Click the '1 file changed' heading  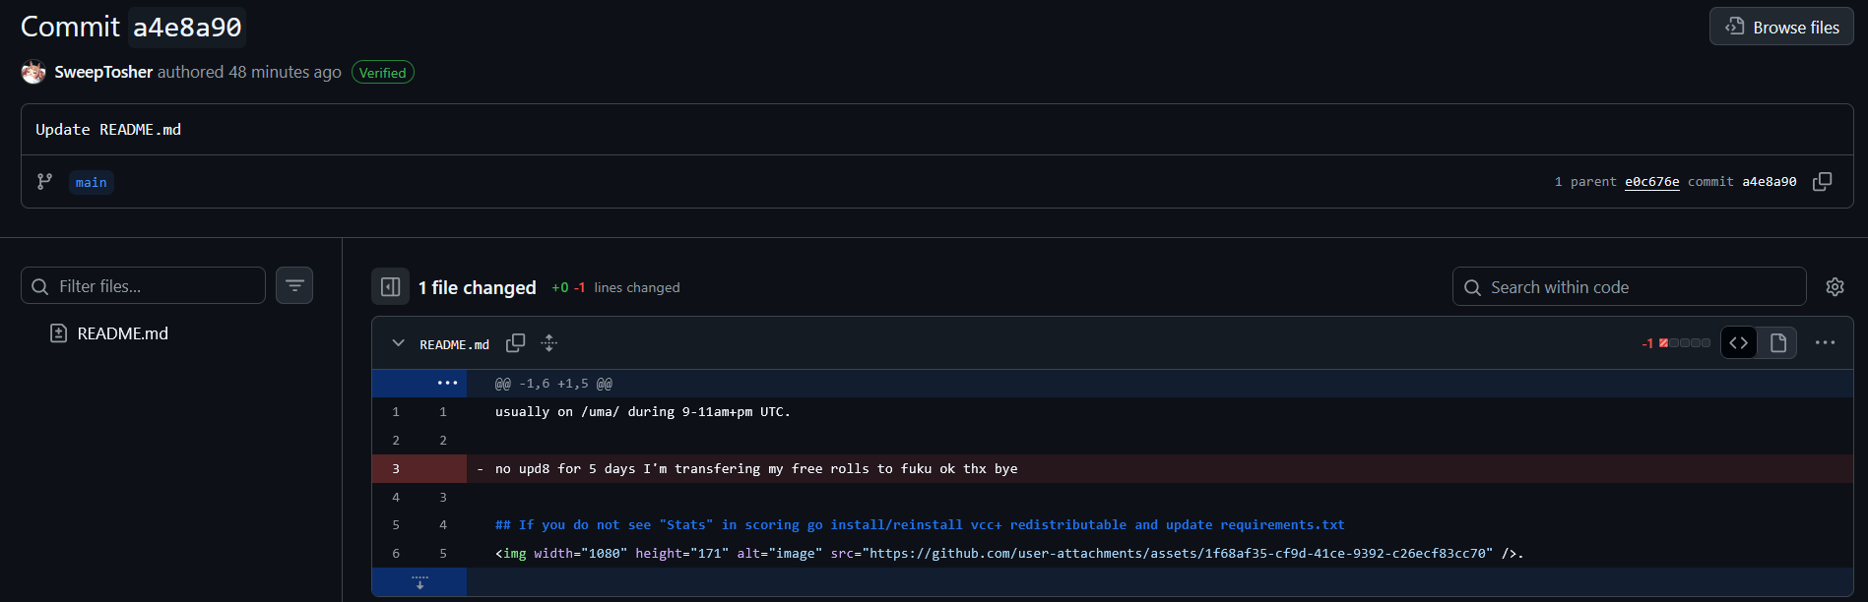[477, 287]
